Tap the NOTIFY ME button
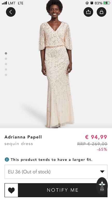The height and width of the screenshot is (199, 112). [62, 190]
